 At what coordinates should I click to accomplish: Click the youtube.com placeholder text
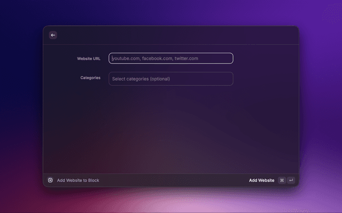[x=126, y=59]
